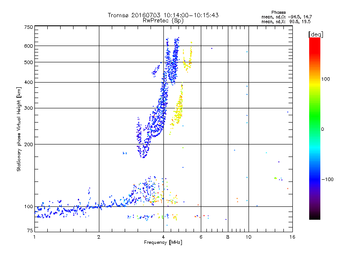Click the '-100' colorbar tick label
This screenshot has height=258, width=344.
(328, 179)
